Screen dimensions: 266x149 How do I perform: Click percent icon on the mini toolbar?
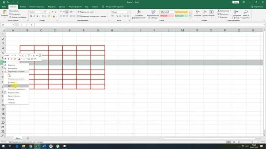click(x=34, y=55)
